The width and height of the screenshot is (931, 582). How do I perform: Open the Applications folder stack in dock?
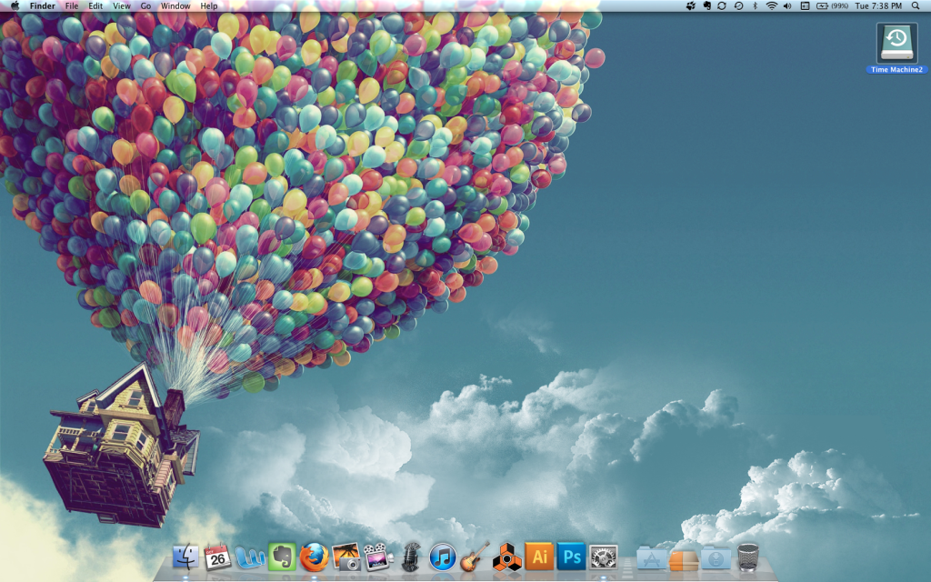click(651, 558)
